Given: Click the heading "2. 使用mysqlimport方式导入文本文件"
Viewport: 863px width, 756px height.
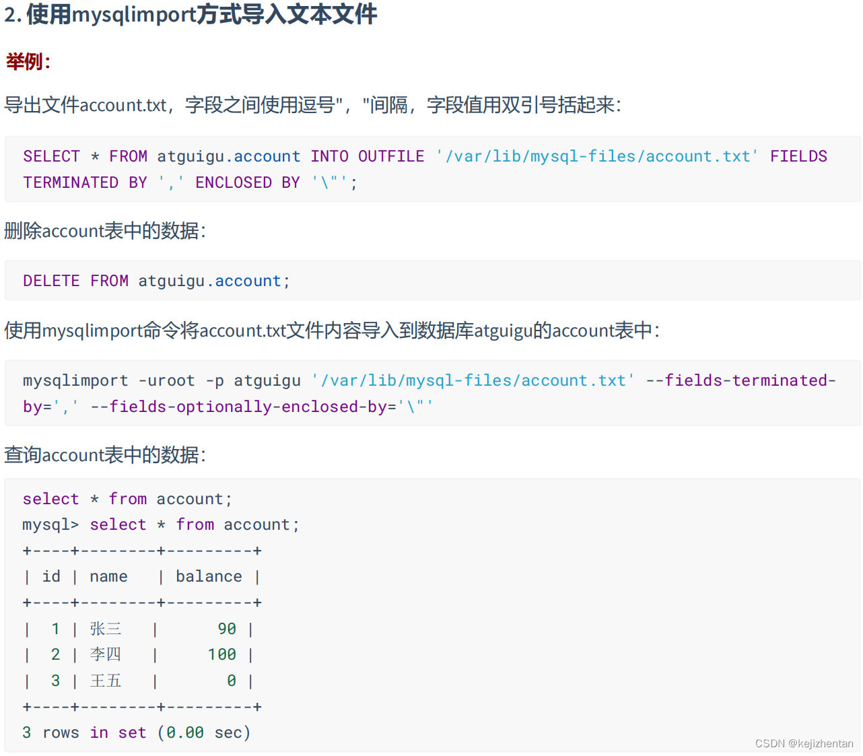Looking at the screenshot, I should click(191, 14).
